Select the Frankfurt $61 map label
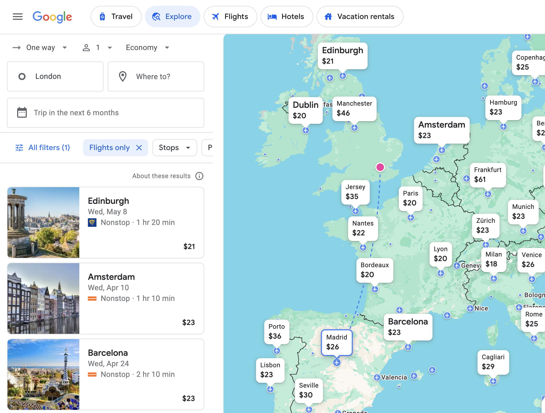This screenshot has width=545, height=413. tap(488, 175)
